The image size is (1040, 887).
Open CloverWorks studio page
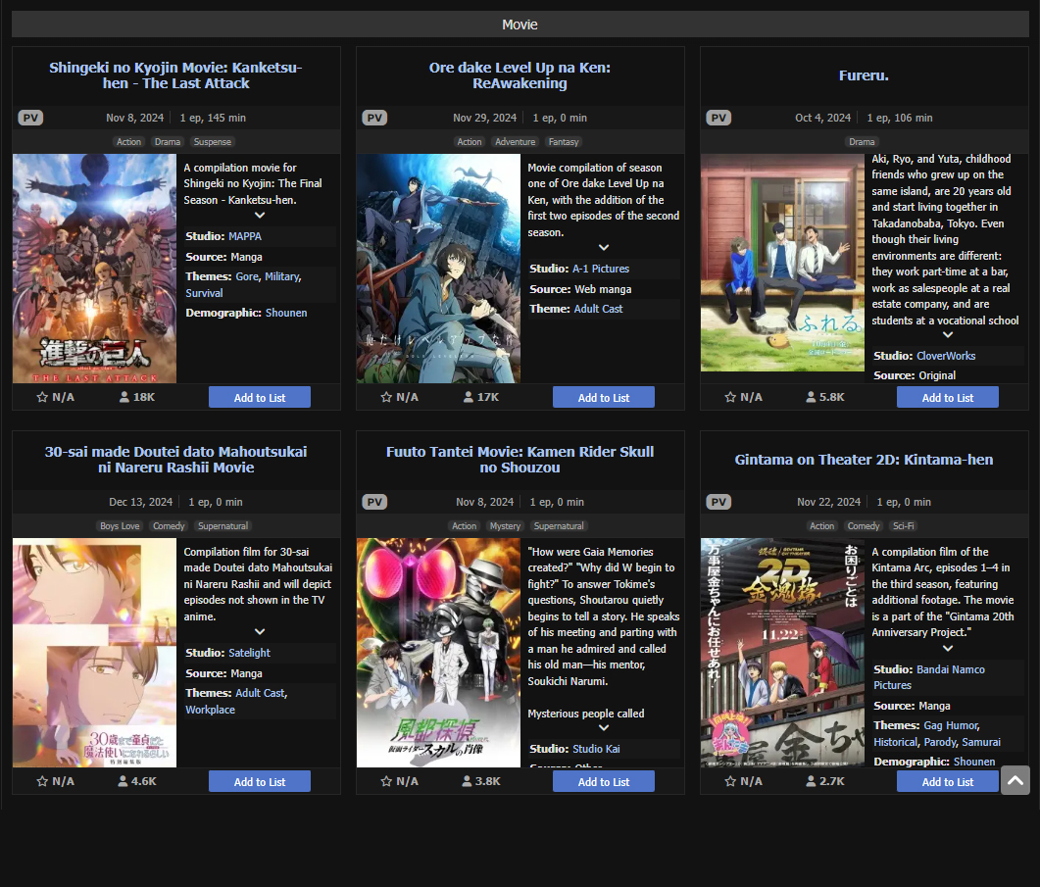[x=946, y=356]
